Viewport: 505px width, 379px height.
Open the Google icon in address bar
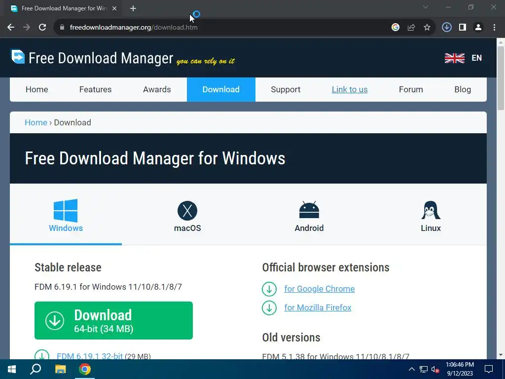[396, 28]
